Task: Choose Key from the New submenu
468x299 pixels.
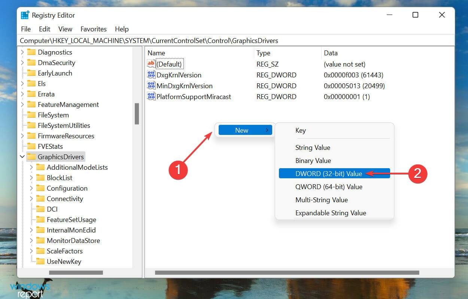Action: [x=301, y=130]
